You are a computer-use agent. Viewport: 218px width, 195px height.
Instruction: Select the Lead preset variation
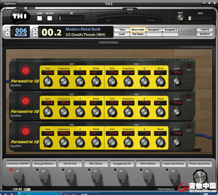(122, 34)
